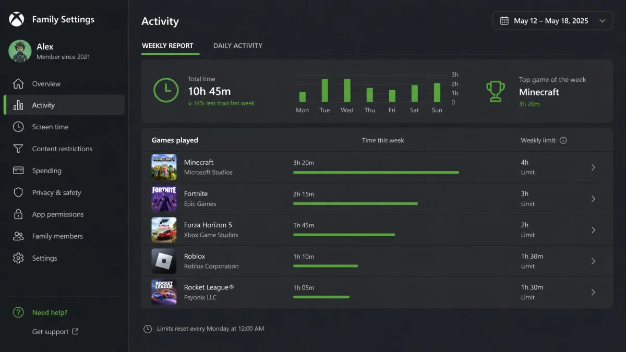Expand the Minecraft row chevron

tap(593, 167)
